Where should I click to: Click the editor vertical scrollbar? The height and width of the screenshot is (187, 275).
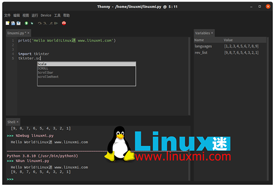coord(189,76)
